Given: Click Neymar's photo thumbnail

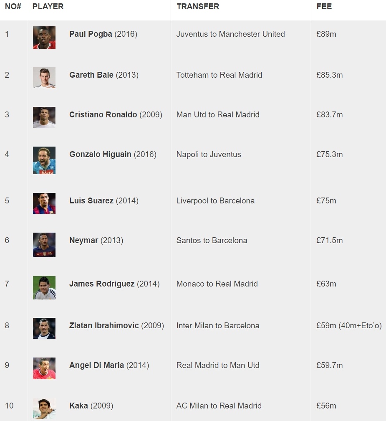Looking at the screenshot, I should [x=44, y=245].
